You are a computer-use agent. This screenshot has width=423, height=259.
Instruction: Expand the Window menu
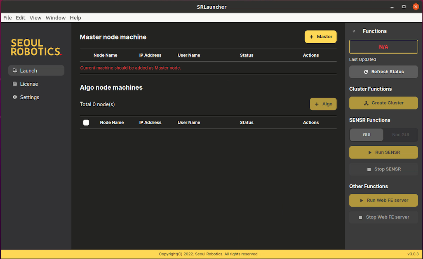(x=55, y=18)
